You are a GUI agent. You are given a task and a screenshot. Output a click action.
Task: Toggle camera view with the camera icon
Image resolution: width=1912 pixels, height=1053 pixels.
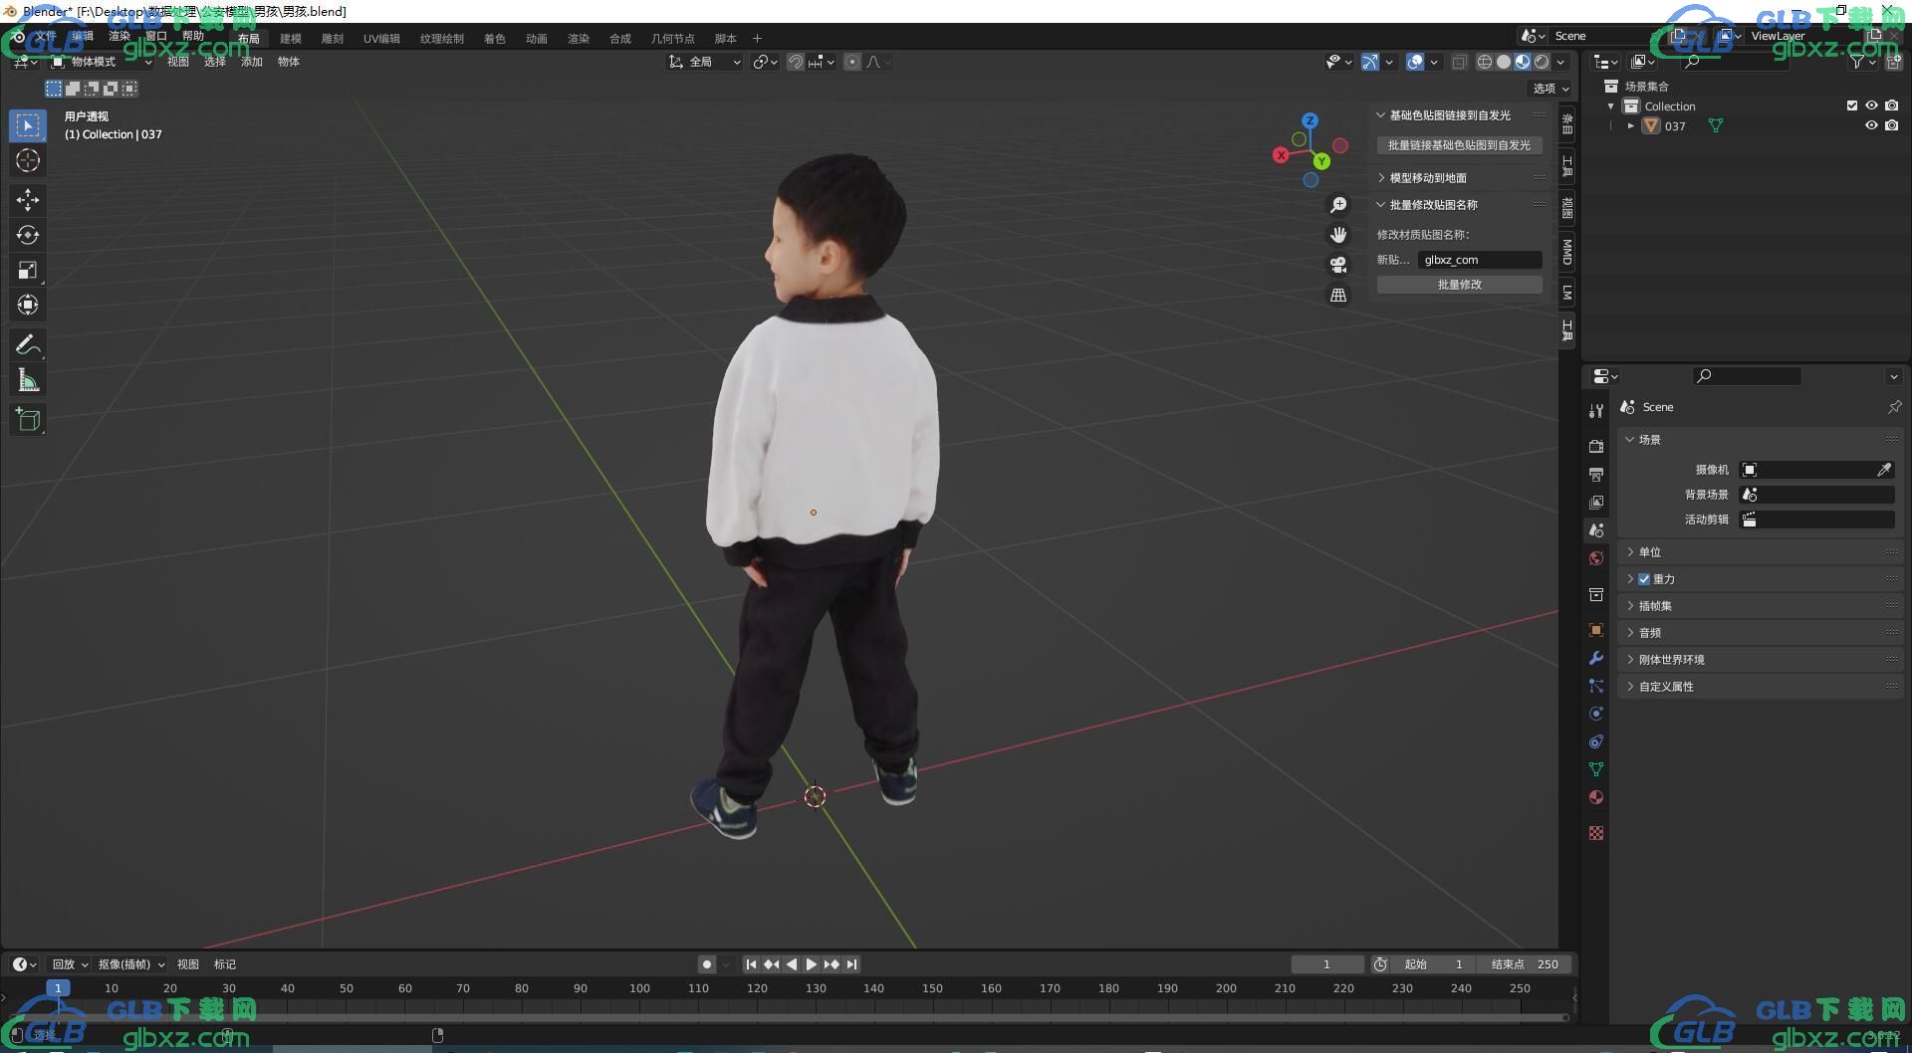(x=1338, y=265)
